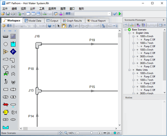Select the Tee junction icon in toolbox
The width and height of the screenshot is (167, 136).
coord(6,67)
